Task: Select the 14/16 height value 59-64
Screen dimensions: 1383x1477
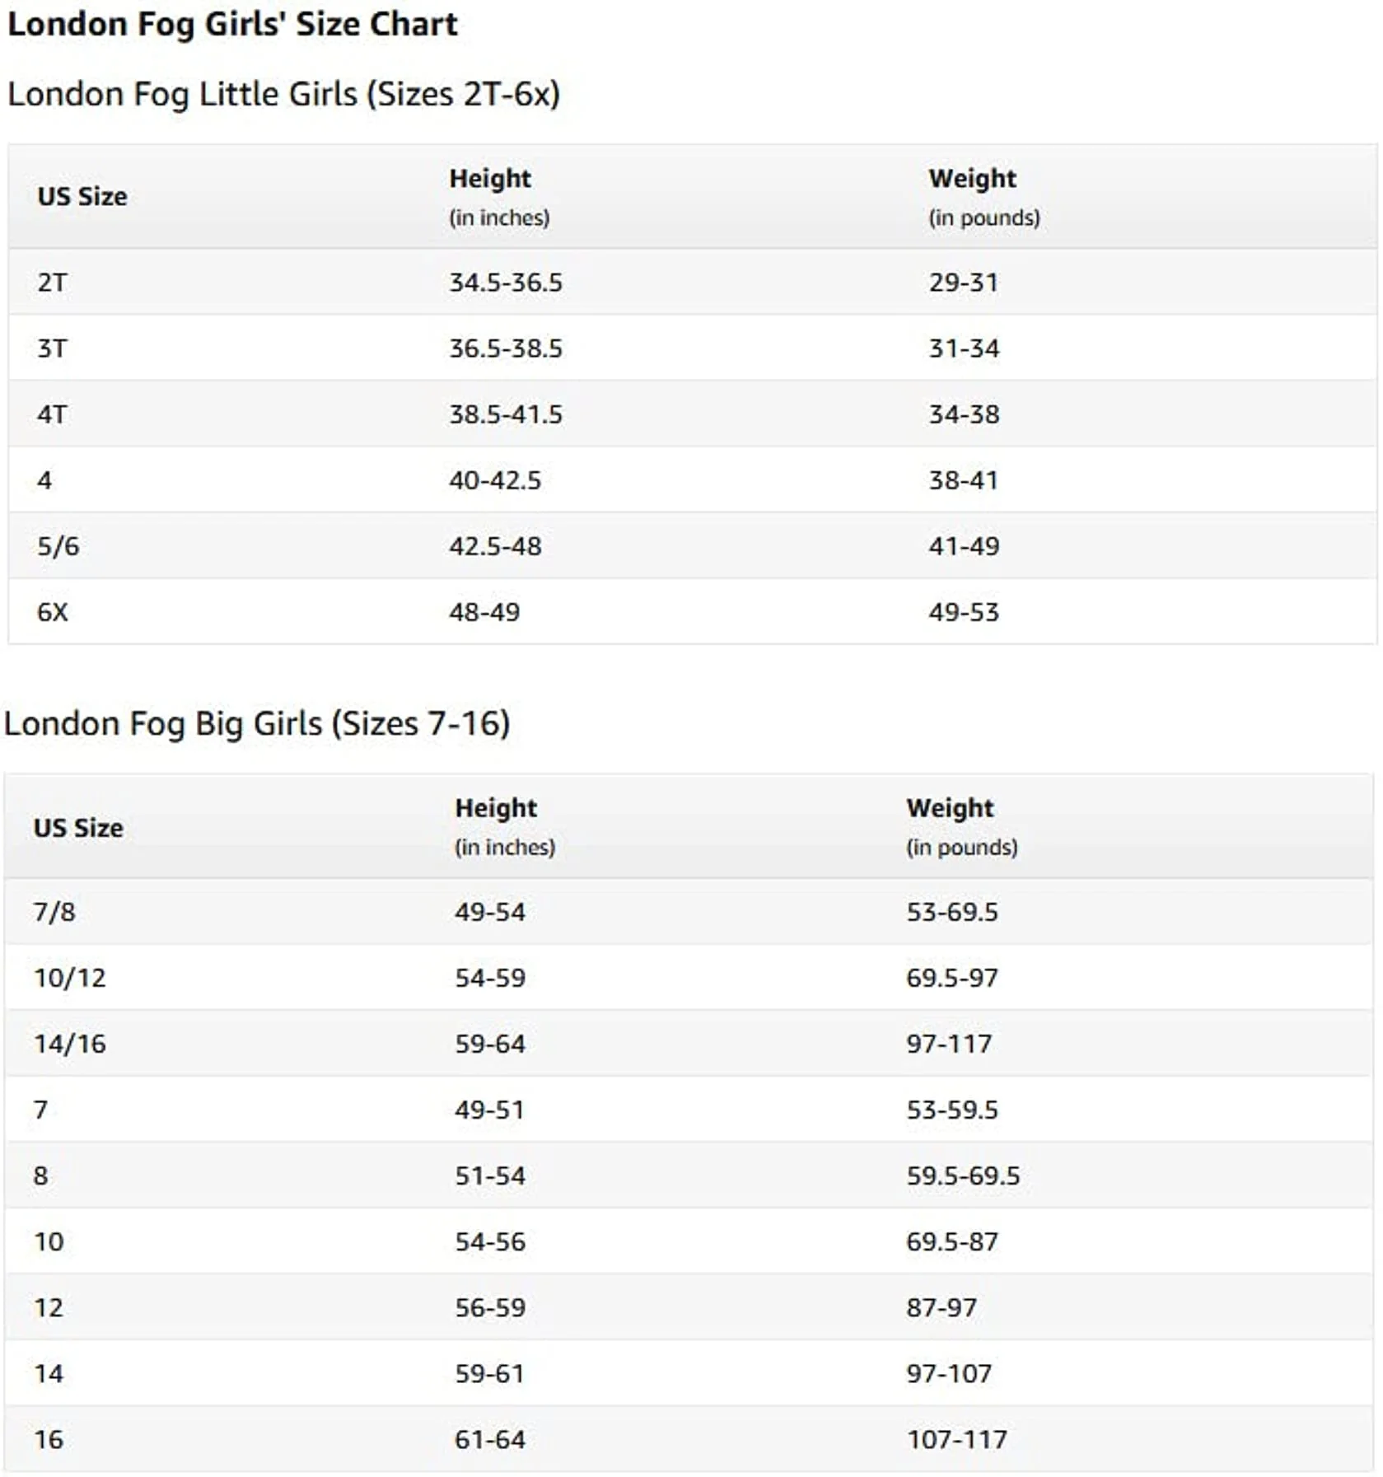Action: click(490, 1044)
